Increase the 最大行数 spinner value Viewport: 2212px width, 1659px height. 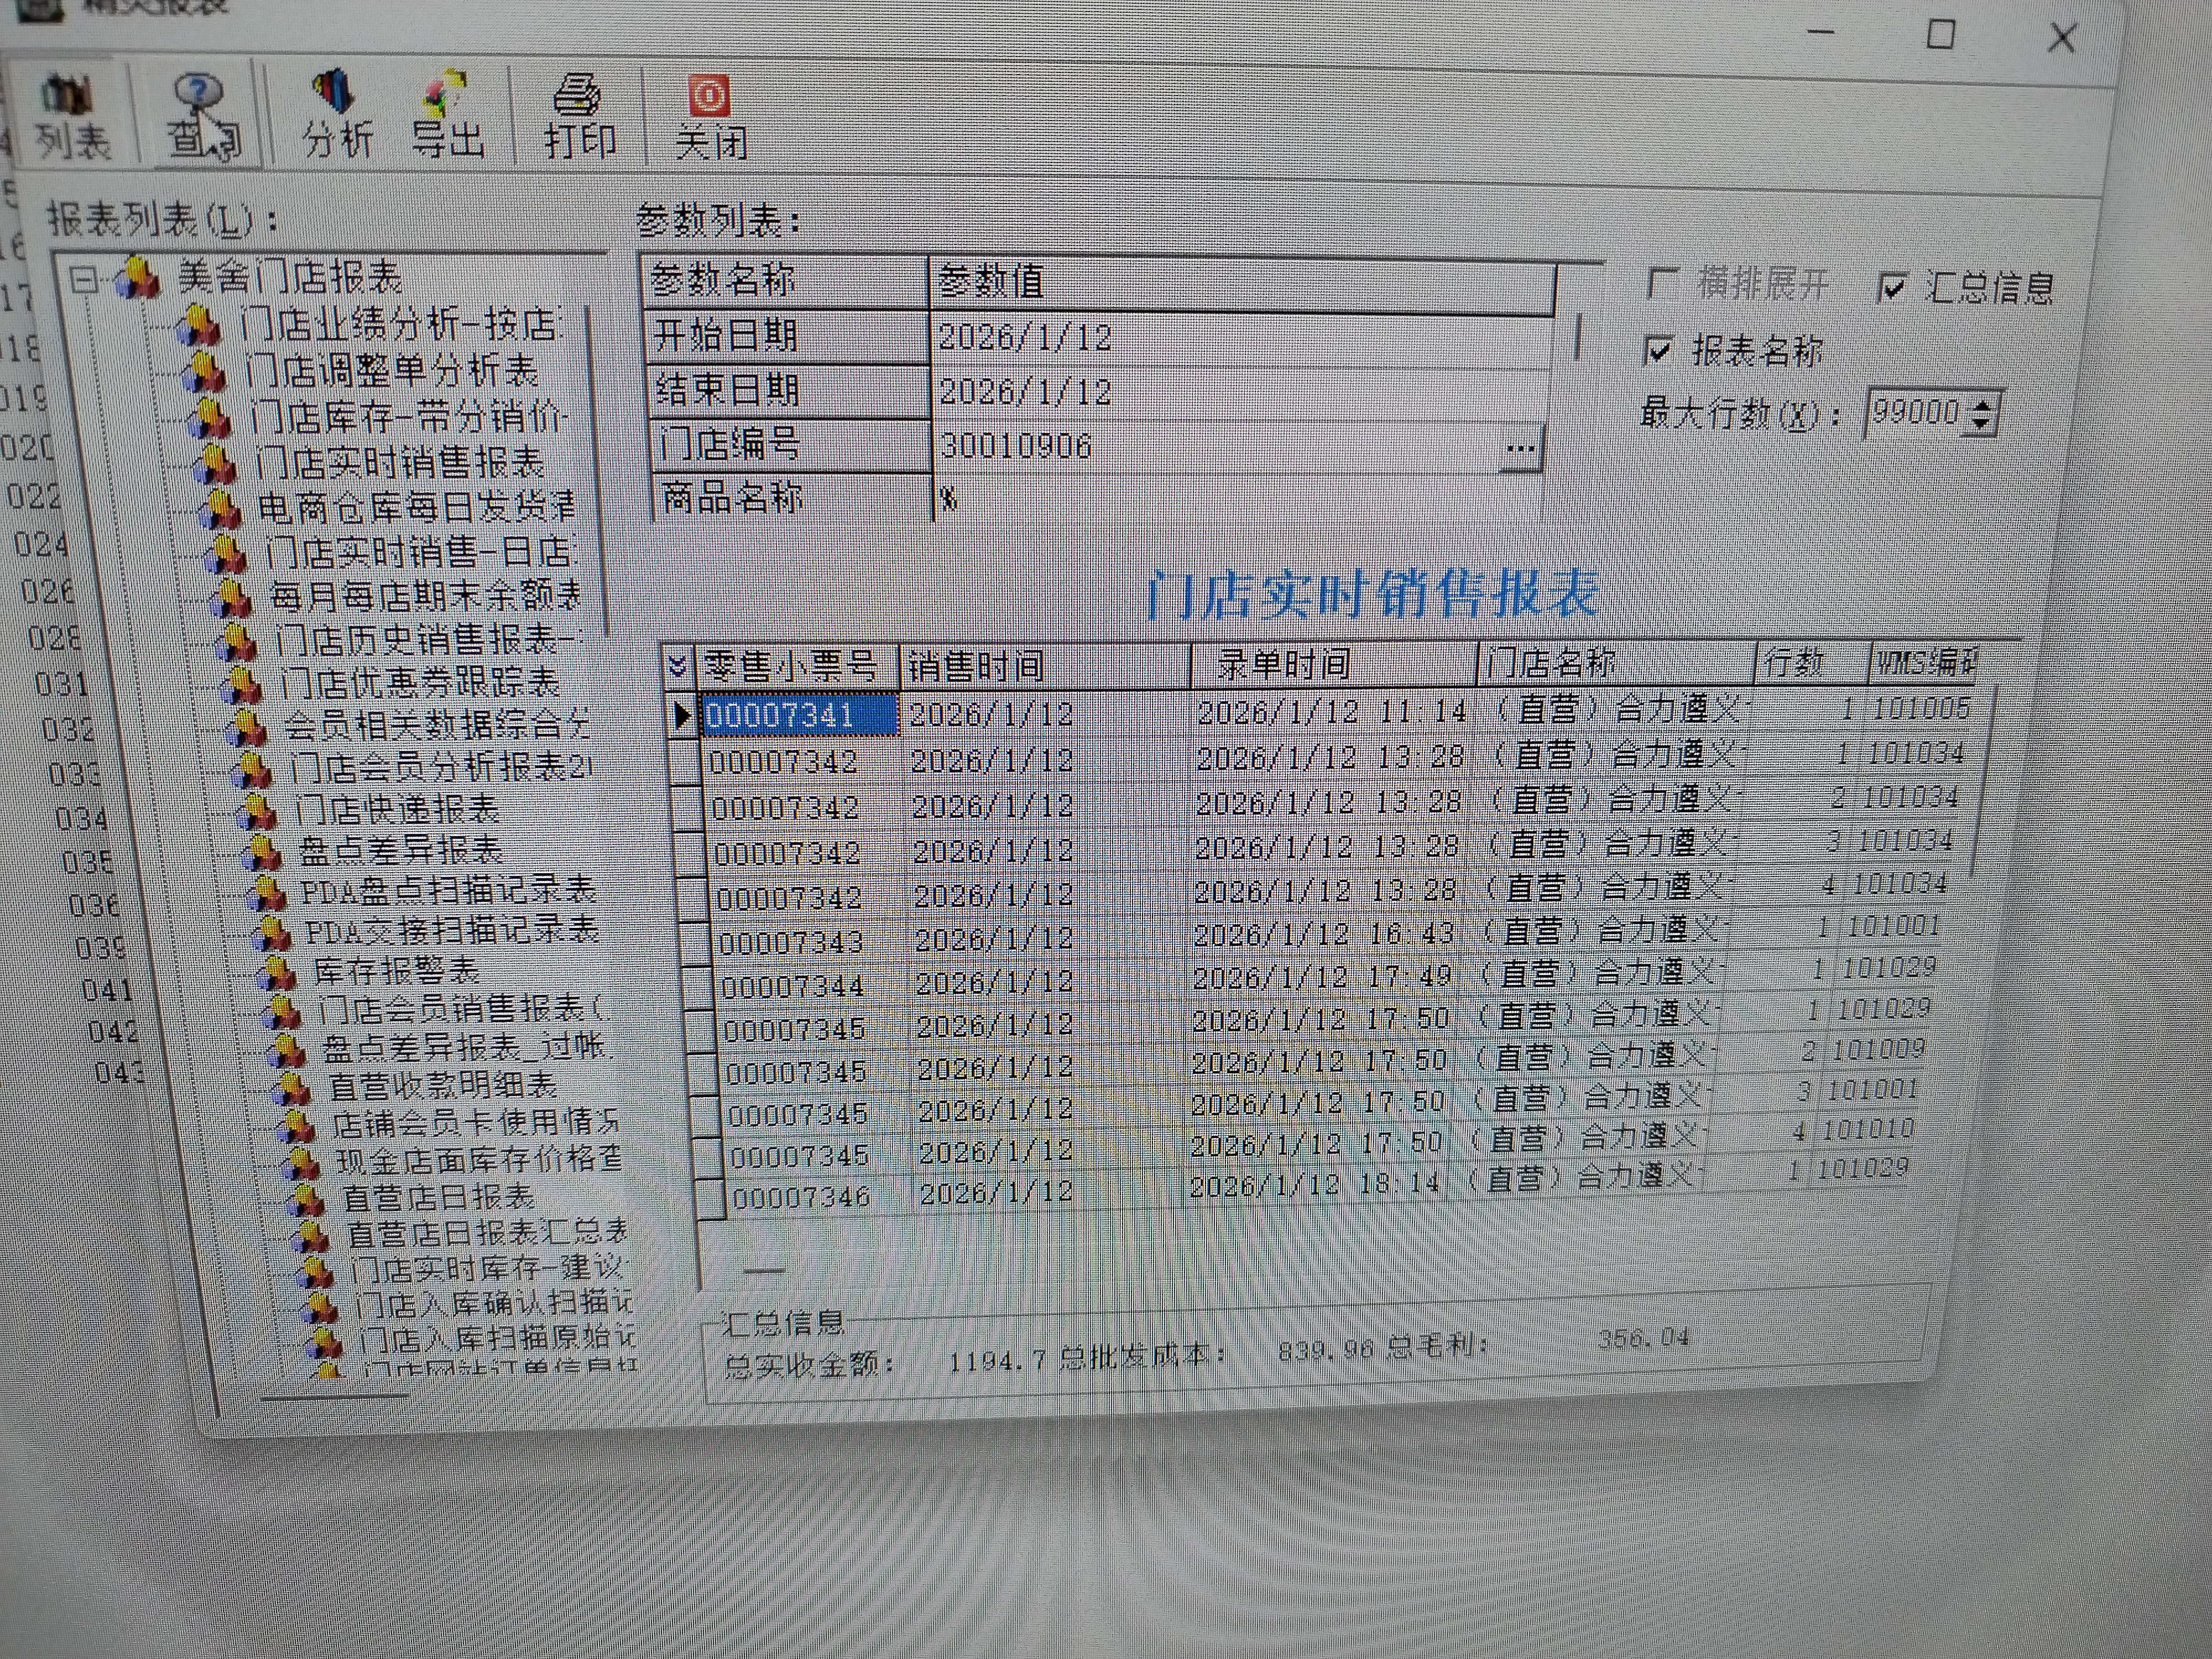click(1982, 404)
